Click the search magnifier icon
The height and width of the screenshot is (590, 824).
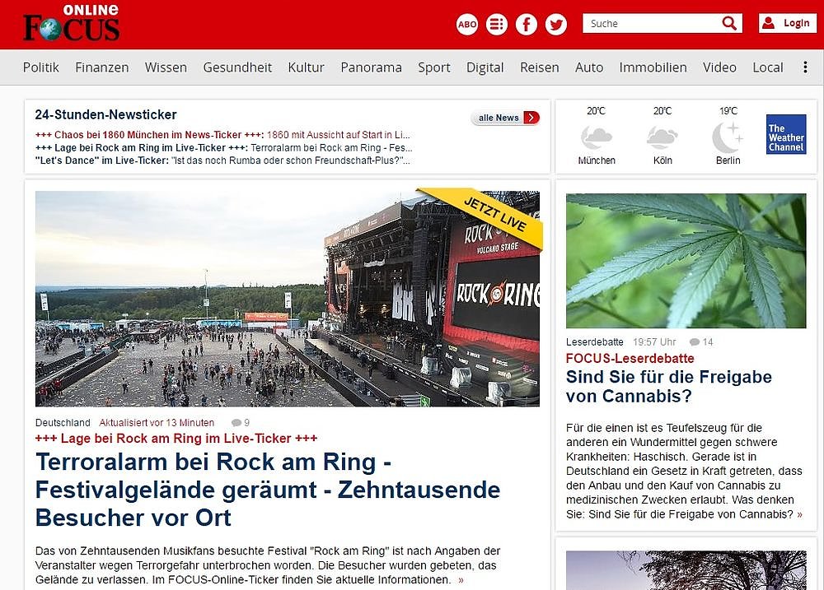click(729, 23)
